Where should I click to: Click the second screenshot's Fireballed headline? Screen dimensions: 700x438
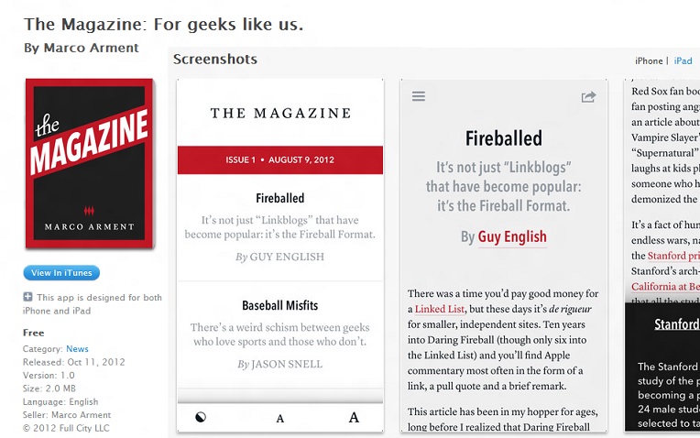[x=503, y=138]
